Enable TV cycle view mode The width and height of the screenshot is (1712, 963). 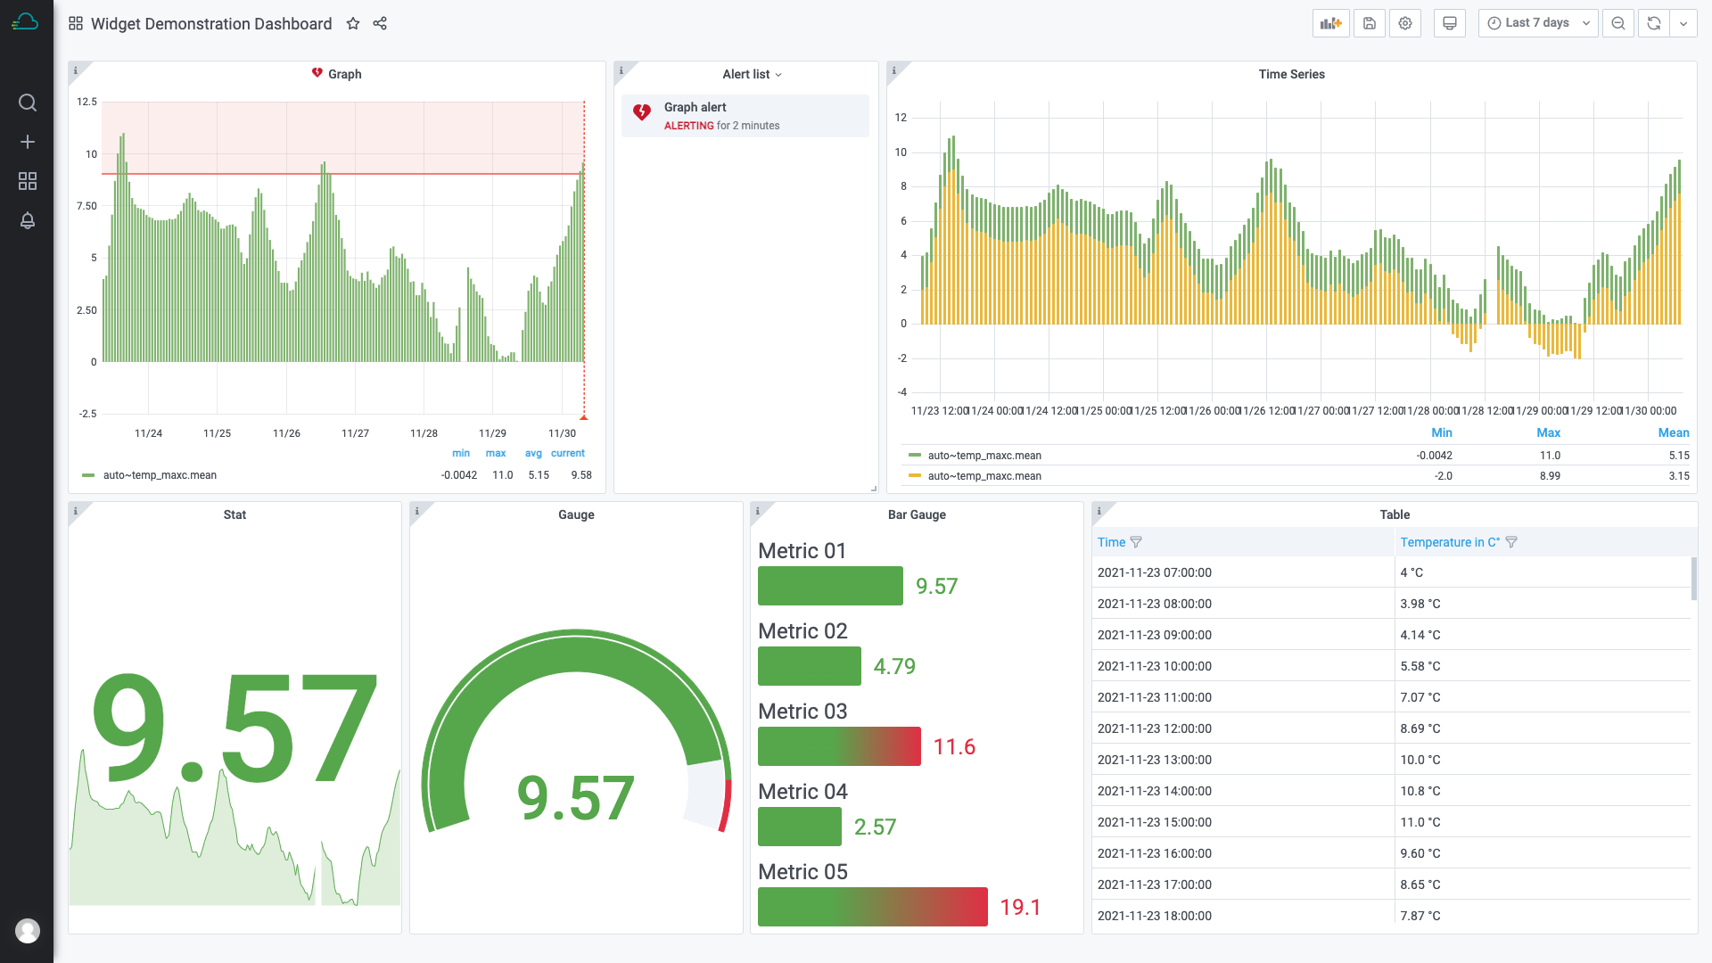[x=1449, y=23]
